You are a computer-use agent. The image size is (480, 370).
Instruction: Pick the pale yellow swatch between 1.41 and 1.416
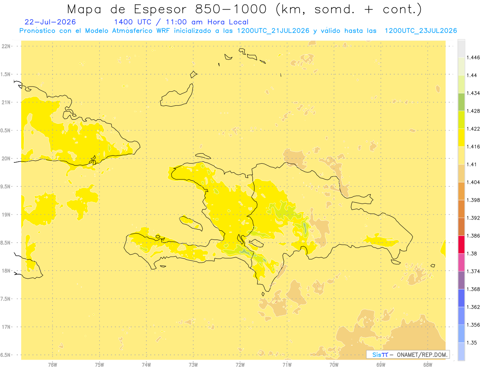tap(461, 155)
